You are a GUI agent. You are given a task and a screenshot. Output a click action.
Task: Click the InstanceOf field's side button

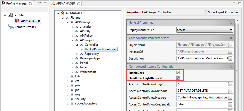[230, 51]
